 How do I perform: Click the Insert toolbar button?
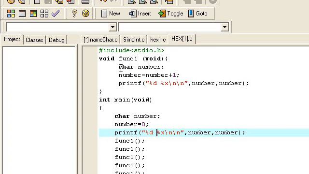pos(140,14)
